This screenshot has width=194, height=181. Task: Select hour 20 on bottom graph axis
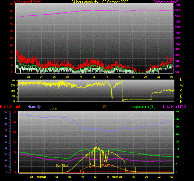[x=146, y=177]
